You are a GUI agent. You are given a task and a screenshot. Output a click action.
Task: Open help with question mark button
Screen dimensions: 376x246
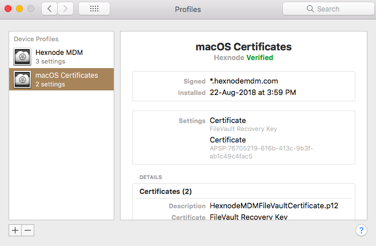pyautogui.click(x=361, y=231)
